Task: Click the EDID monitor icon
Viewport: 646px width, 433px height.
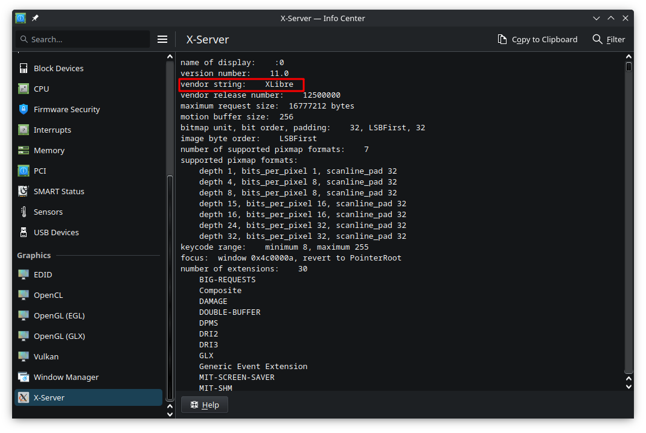Action: click(x=24, y=274)
